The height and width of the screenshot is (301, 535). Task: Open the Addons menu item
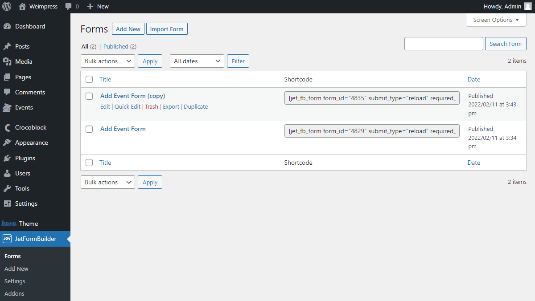[x=14, y=293]
